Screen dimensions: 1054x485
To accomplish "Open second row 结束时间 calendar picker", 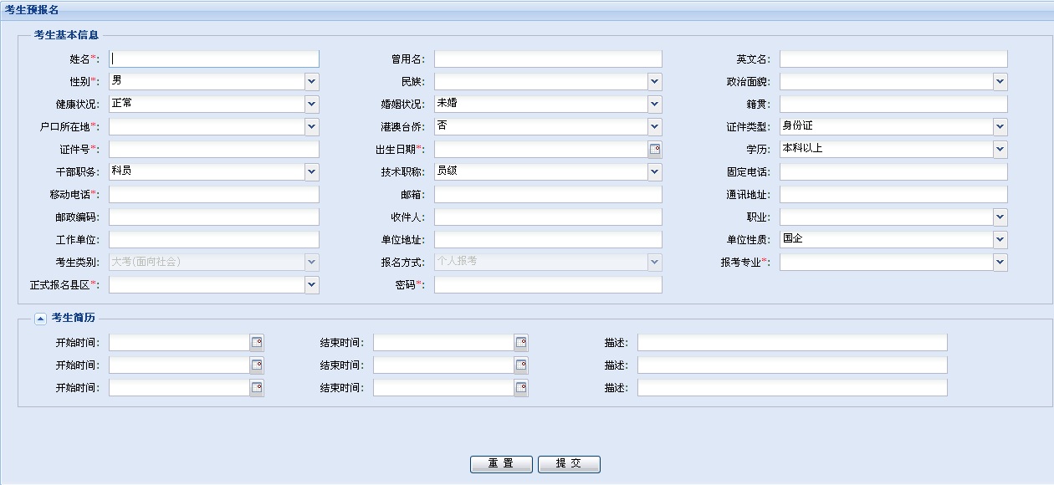I will 521,365.
